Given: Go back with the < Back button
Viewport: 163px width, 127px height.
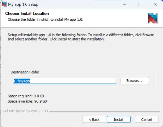Looking at the screenshot, I should point(94,119).
